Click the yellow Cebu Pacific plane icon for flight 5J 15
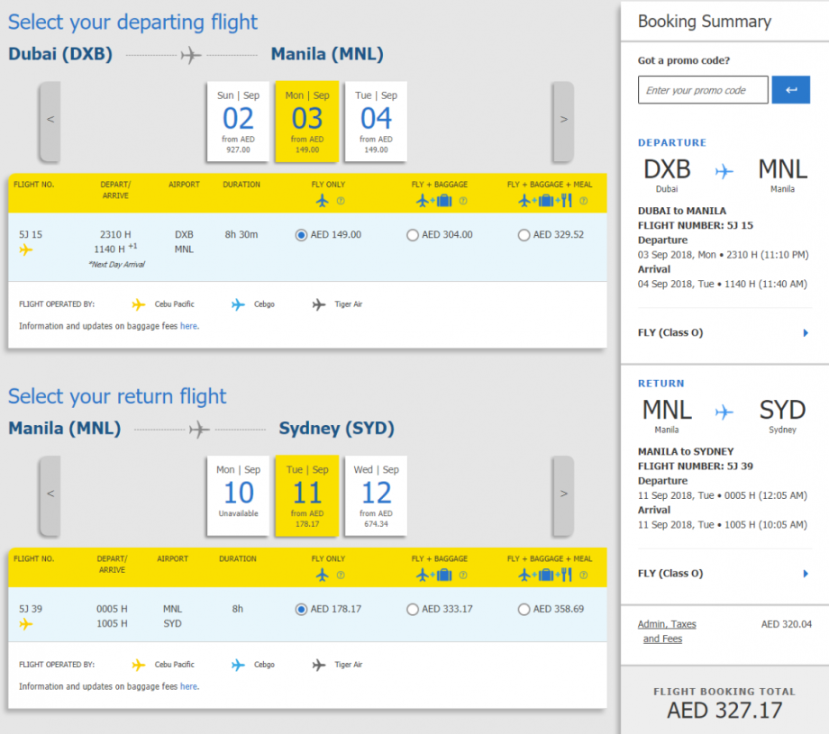The image size is (829, 734). coord(25,249)
